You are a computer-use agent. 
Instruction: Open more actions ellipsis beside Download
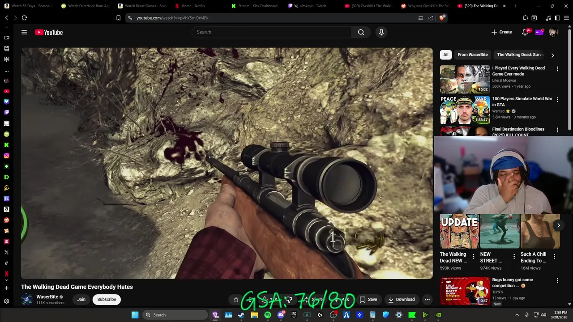coord(427,299)
